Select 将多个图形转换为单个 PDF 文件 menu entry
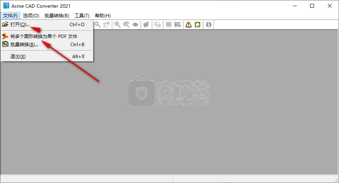This screenshot has height=183, width=339. pos(47,36)
